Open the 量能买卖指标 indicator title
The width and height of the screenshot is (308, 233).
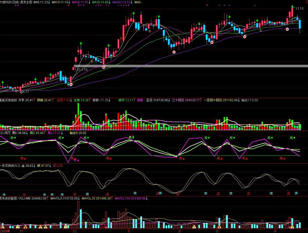[9, 100]
